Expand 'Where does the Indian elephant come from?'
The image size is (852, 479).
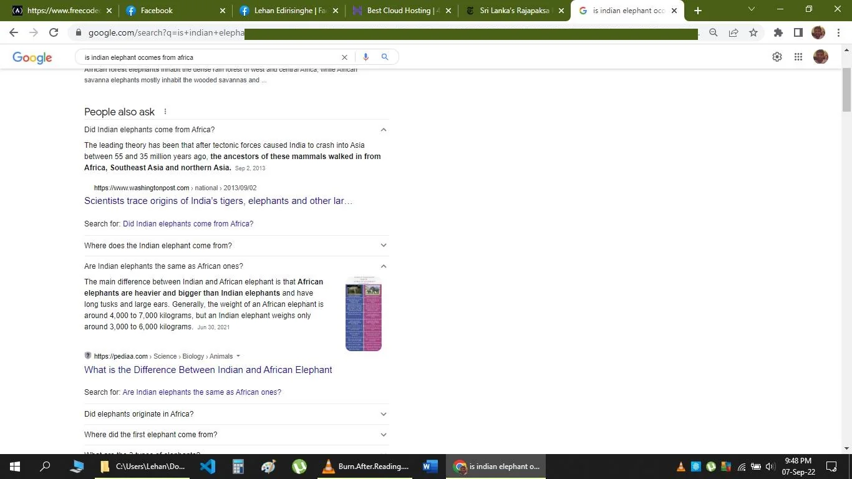tap(236, 246)
